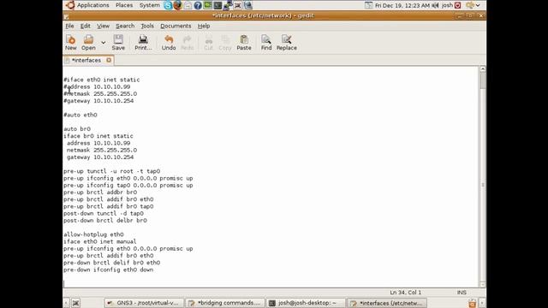
Task: Click the INS insert mode indicator
Action: click(x=462, y=293)
